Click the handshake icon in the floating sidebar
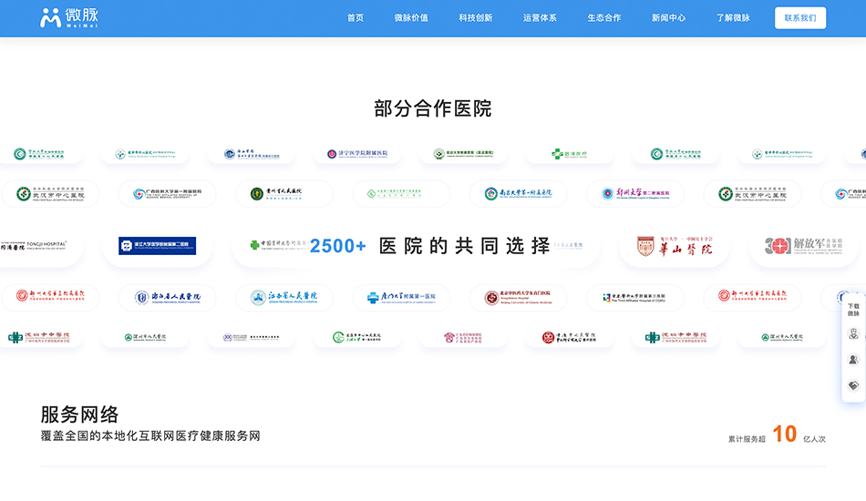This screenshot has height=501, width=866. click(x=853, y=385)
